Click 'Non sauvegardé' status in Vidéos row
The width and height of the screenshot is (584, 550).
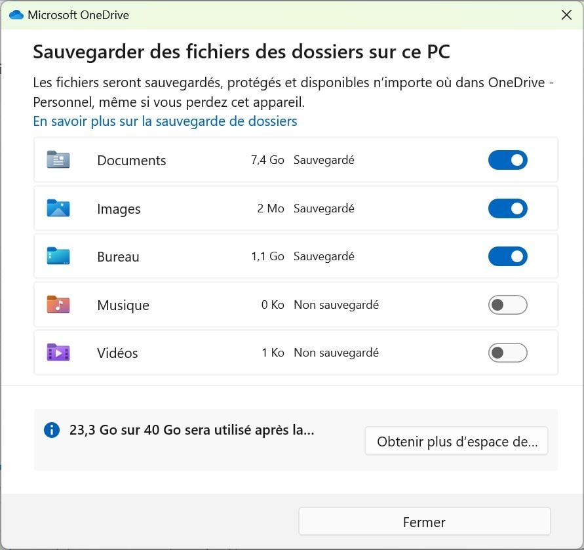click(336, 353)
